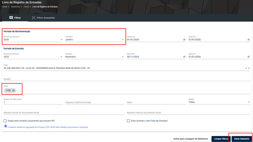Check Exibir somente o Valor Total das Entradas

[128, 121]
